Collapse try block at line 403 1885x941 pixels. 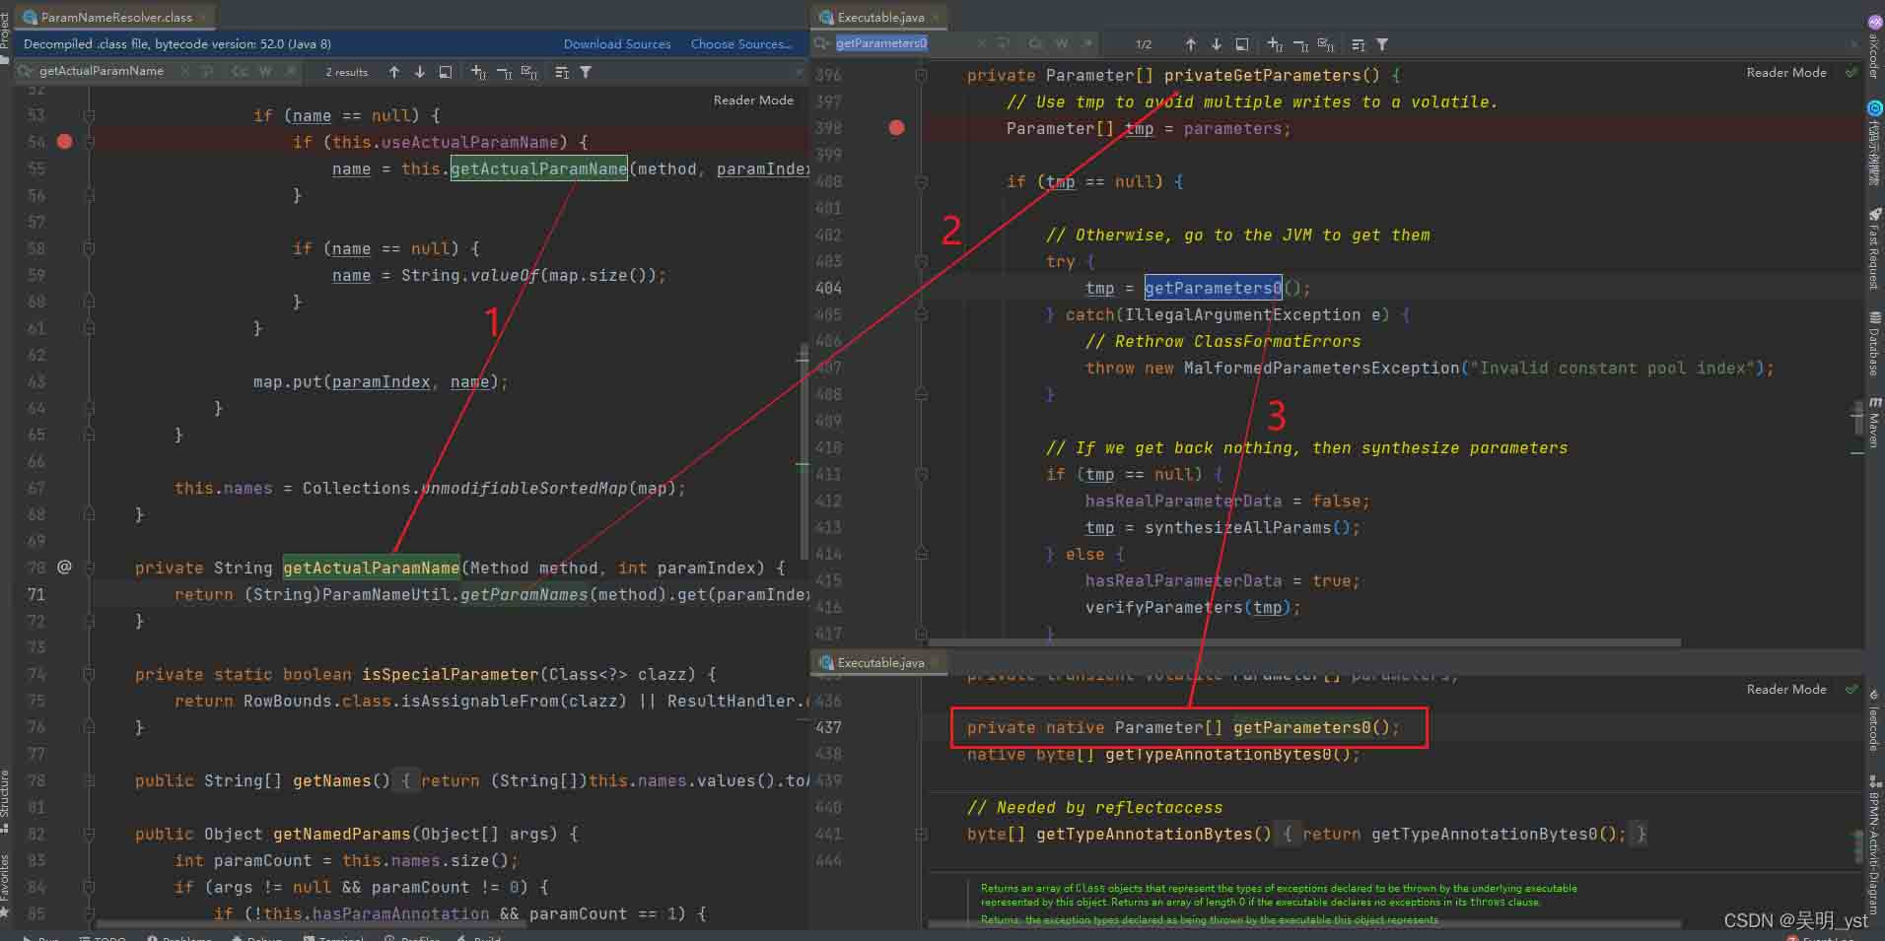(x=921, y=261)
